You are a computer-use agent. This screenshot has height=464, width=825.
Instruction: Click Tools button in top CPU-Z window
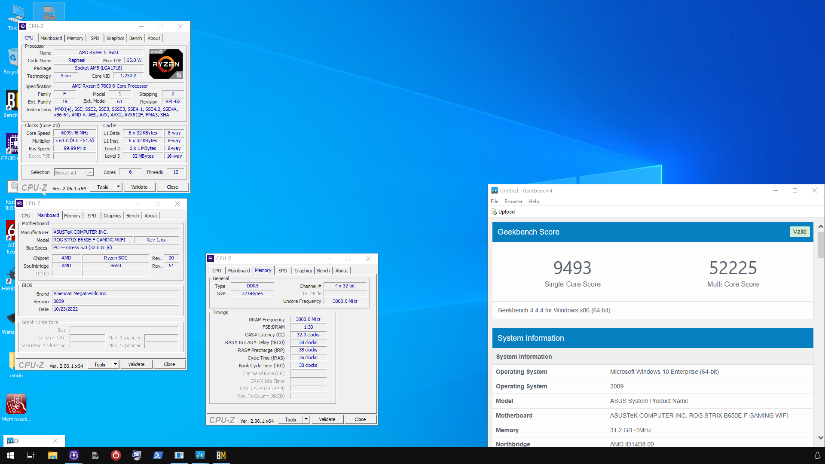(103, 187)
